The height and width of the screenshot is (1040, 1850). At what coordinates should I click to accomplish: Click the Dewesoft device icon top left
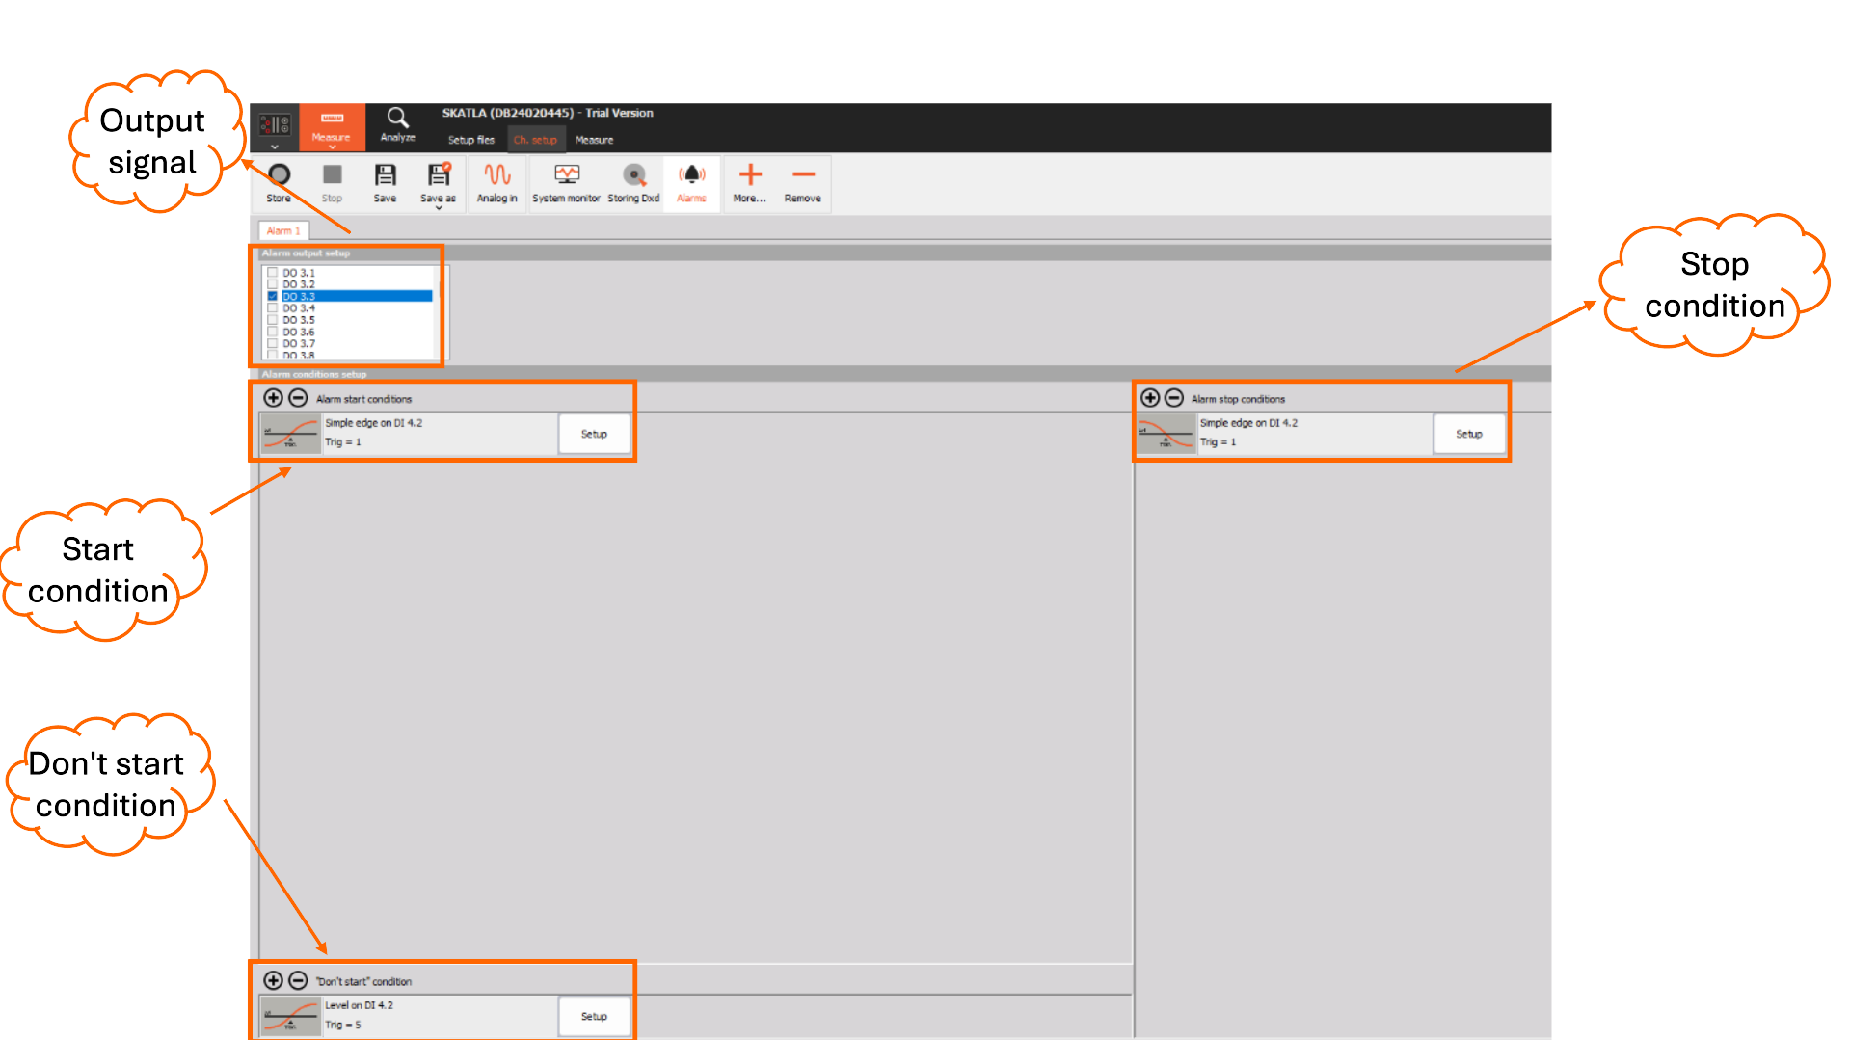coord(275,121)
